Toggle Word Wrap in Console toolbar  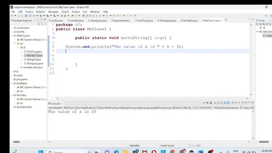tap(222, 103)
